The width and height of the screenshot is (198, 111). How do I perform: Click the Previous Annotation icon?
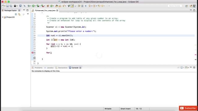[x=94, y=6]
